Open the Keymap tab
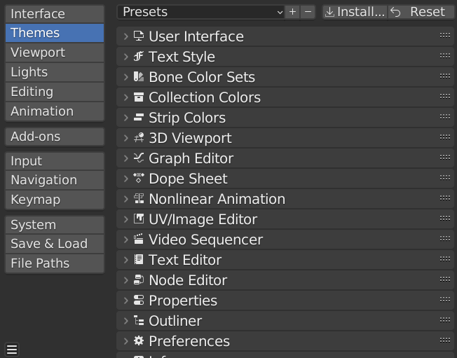This screenshot has width=457, height=358. point(55,200)
